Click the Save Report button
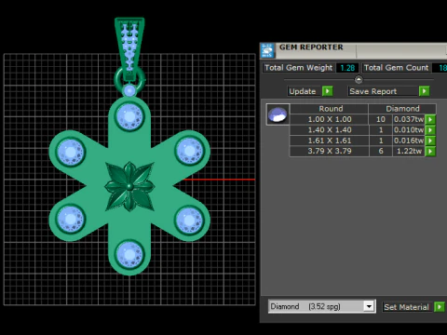This screenshot has height=335, width=447. point(383,91)
